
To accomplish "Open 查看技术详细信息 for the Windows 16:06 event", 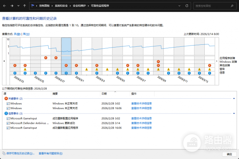I will pos(141,108).
